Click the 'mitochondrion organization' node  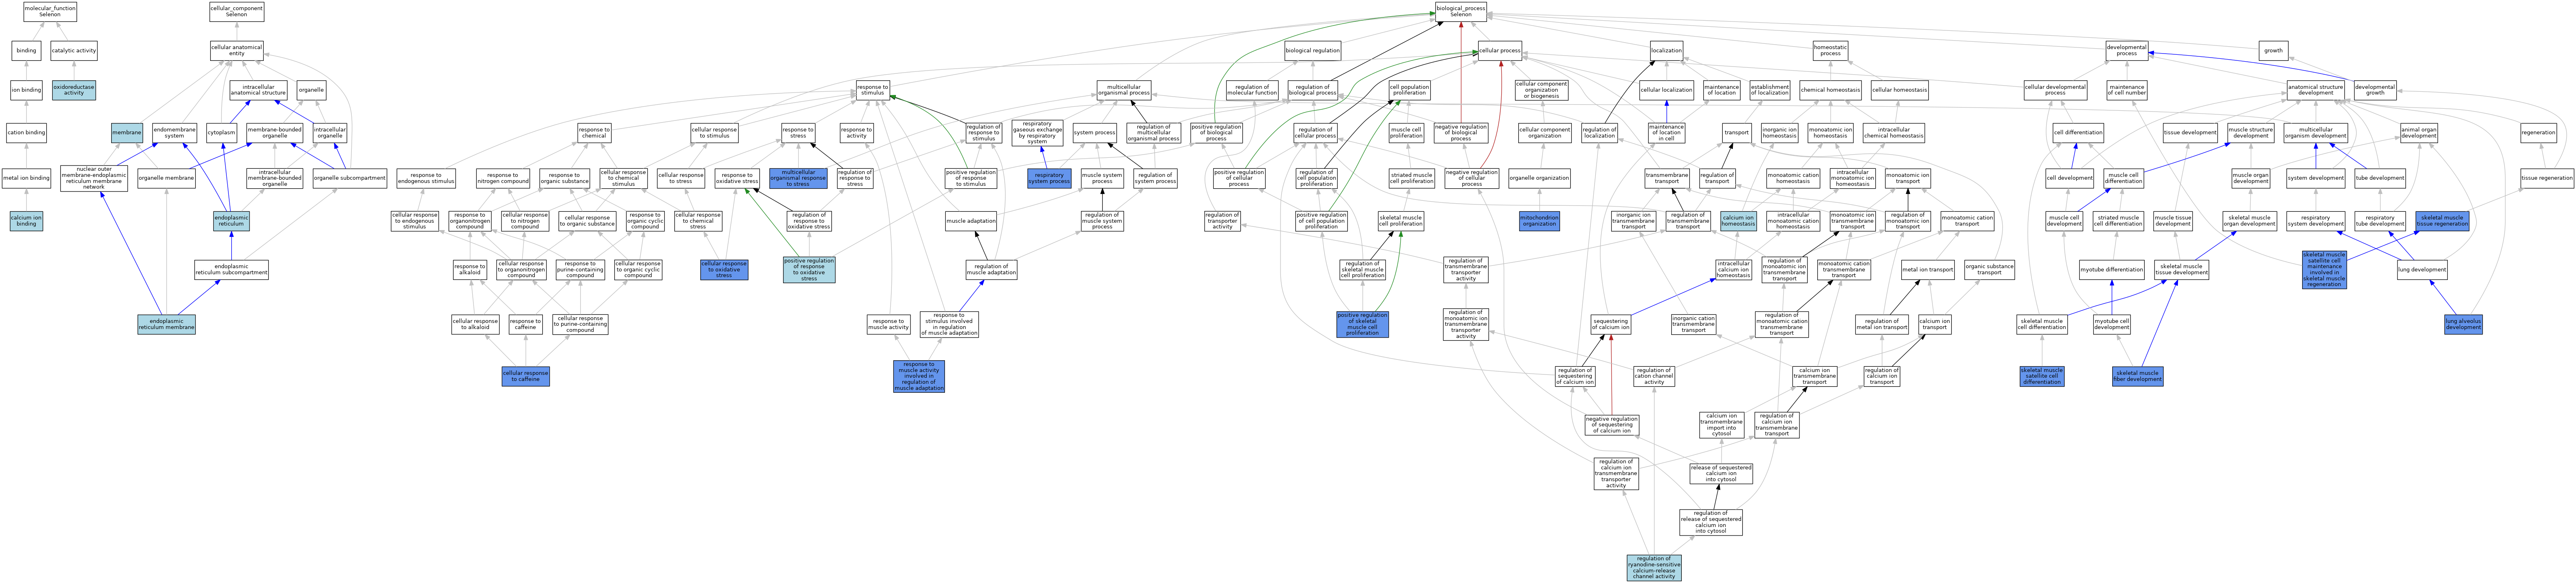tap(1539, 221)
